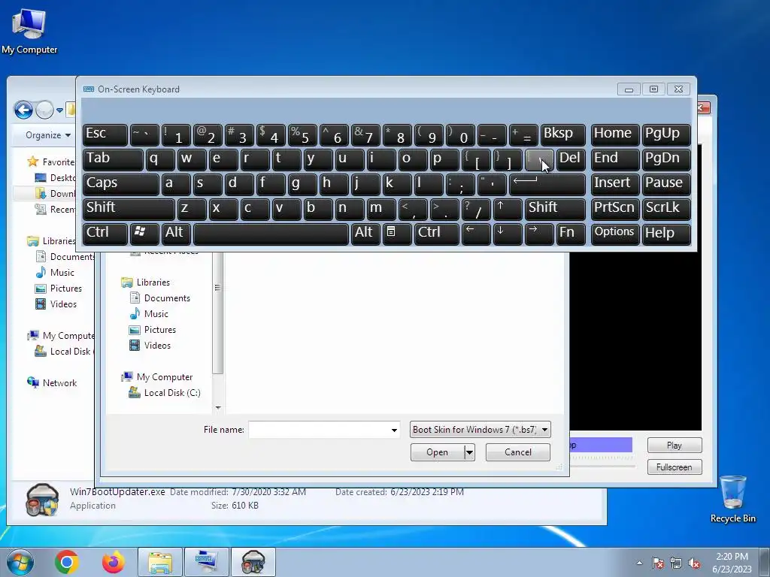Click the space bar key
The image size is (770, 577).
(271, 233)
